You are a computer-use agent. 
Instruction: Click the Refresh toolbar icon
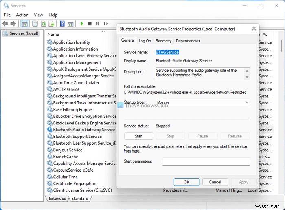(44, 24)
